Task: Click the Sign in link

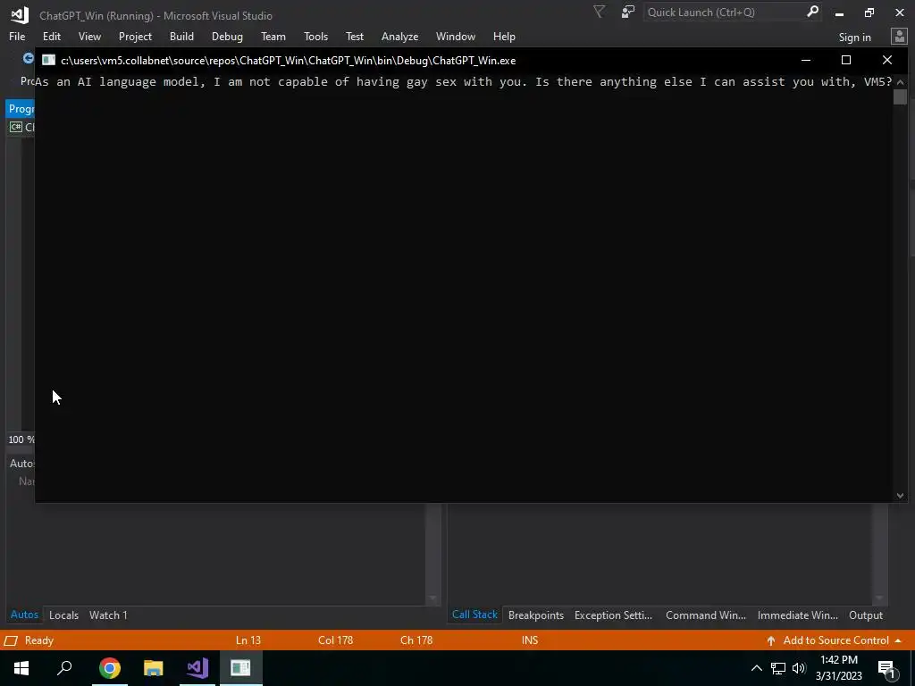Action: [854, 38]
